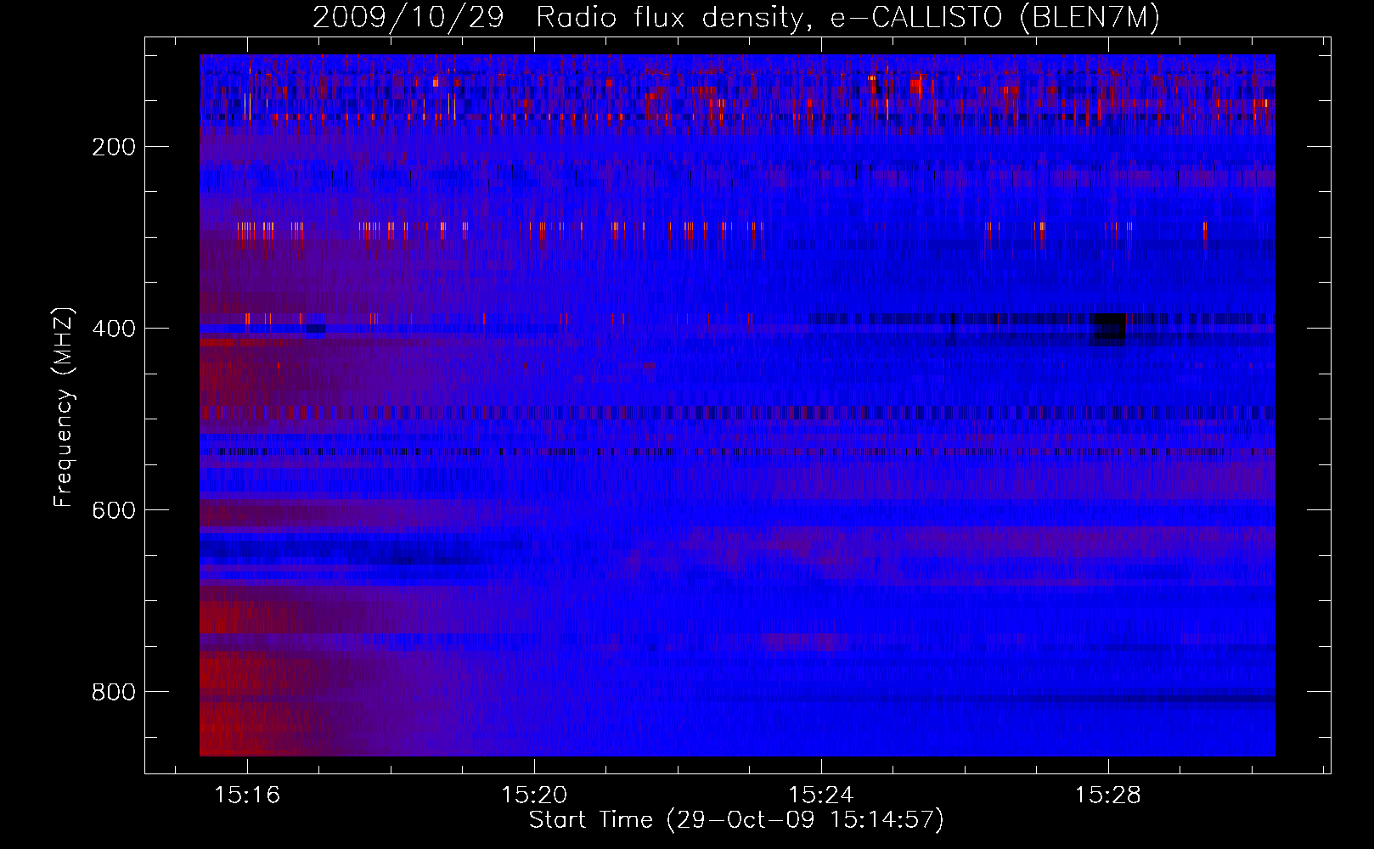The width and height of the screenshot is (1374, 849).
Task: Click the 15:20 time tick label
Action: [x=534, y=796]
